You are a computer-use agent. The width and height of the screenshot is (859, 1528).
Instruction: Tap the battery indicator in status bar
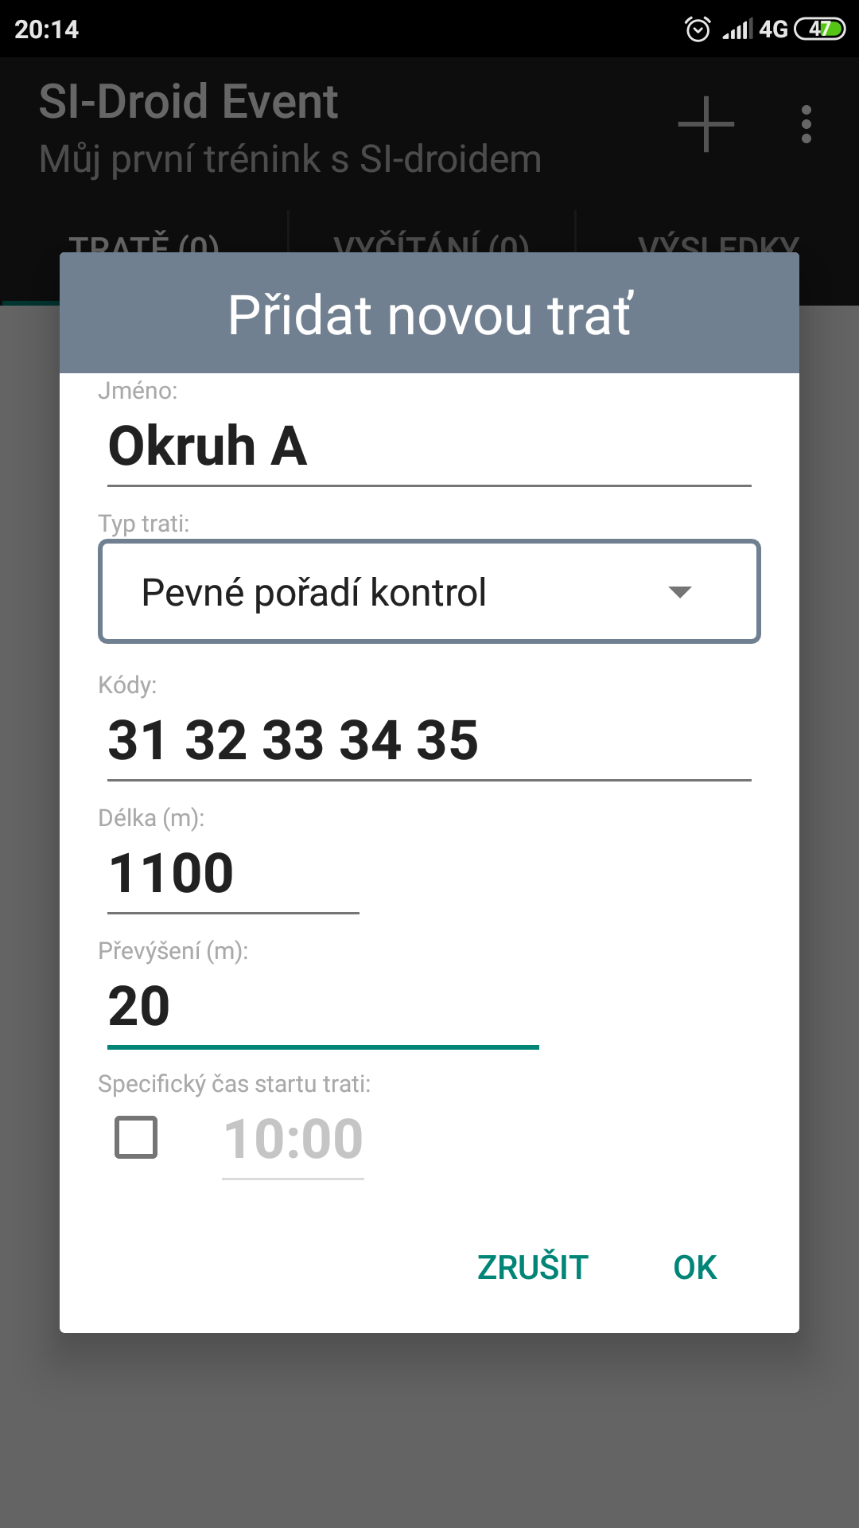pyautogui.click(x=819, y=29)
